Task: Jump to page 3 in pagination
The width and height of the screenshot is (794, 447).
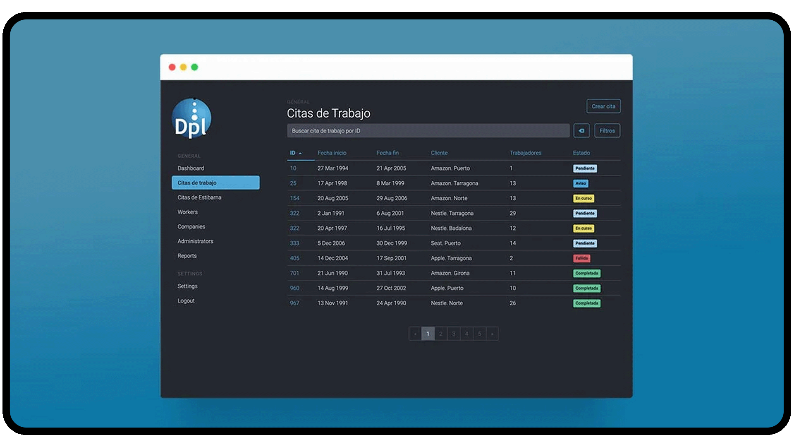Action: pos(454,334)
